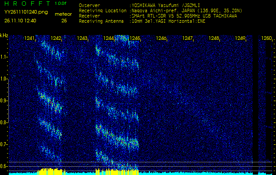276x175 pixels.
Task: Click the 0.8 kHz frequency label
Action: click(4, 122)
